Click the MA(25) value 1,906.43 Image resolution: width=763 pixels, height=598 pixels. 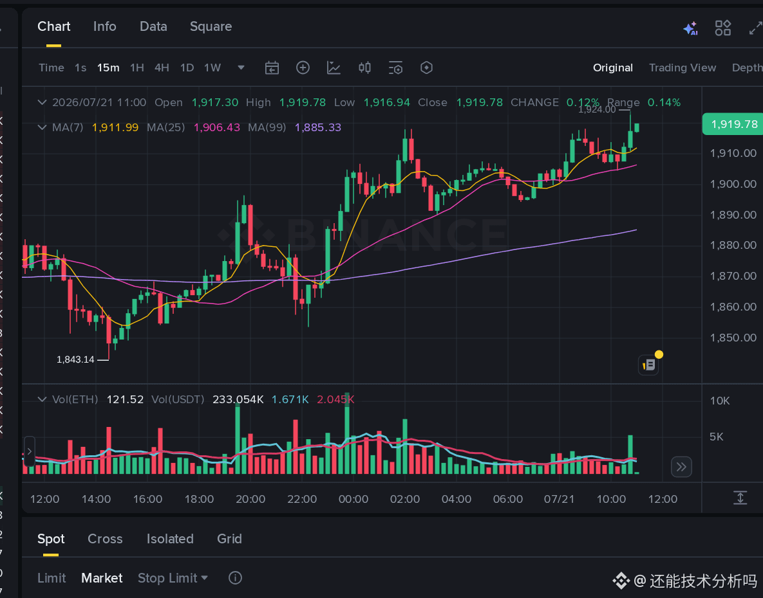pos(217,127)
